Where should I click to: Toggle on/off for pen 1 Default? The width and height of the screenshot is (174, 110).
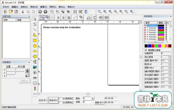click(x=166, y=28)
